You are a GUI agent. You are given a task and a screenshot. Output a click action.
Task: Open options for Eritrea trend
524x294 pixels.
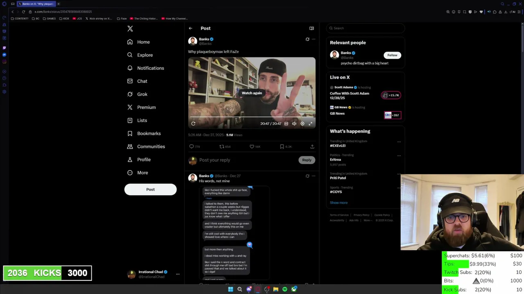pyautogui.click(x=399, y=156)
